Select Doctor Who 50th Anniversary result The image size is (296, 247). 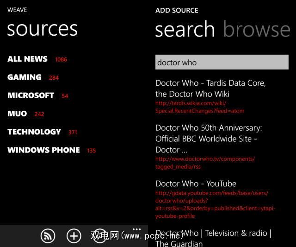point(209,139)
